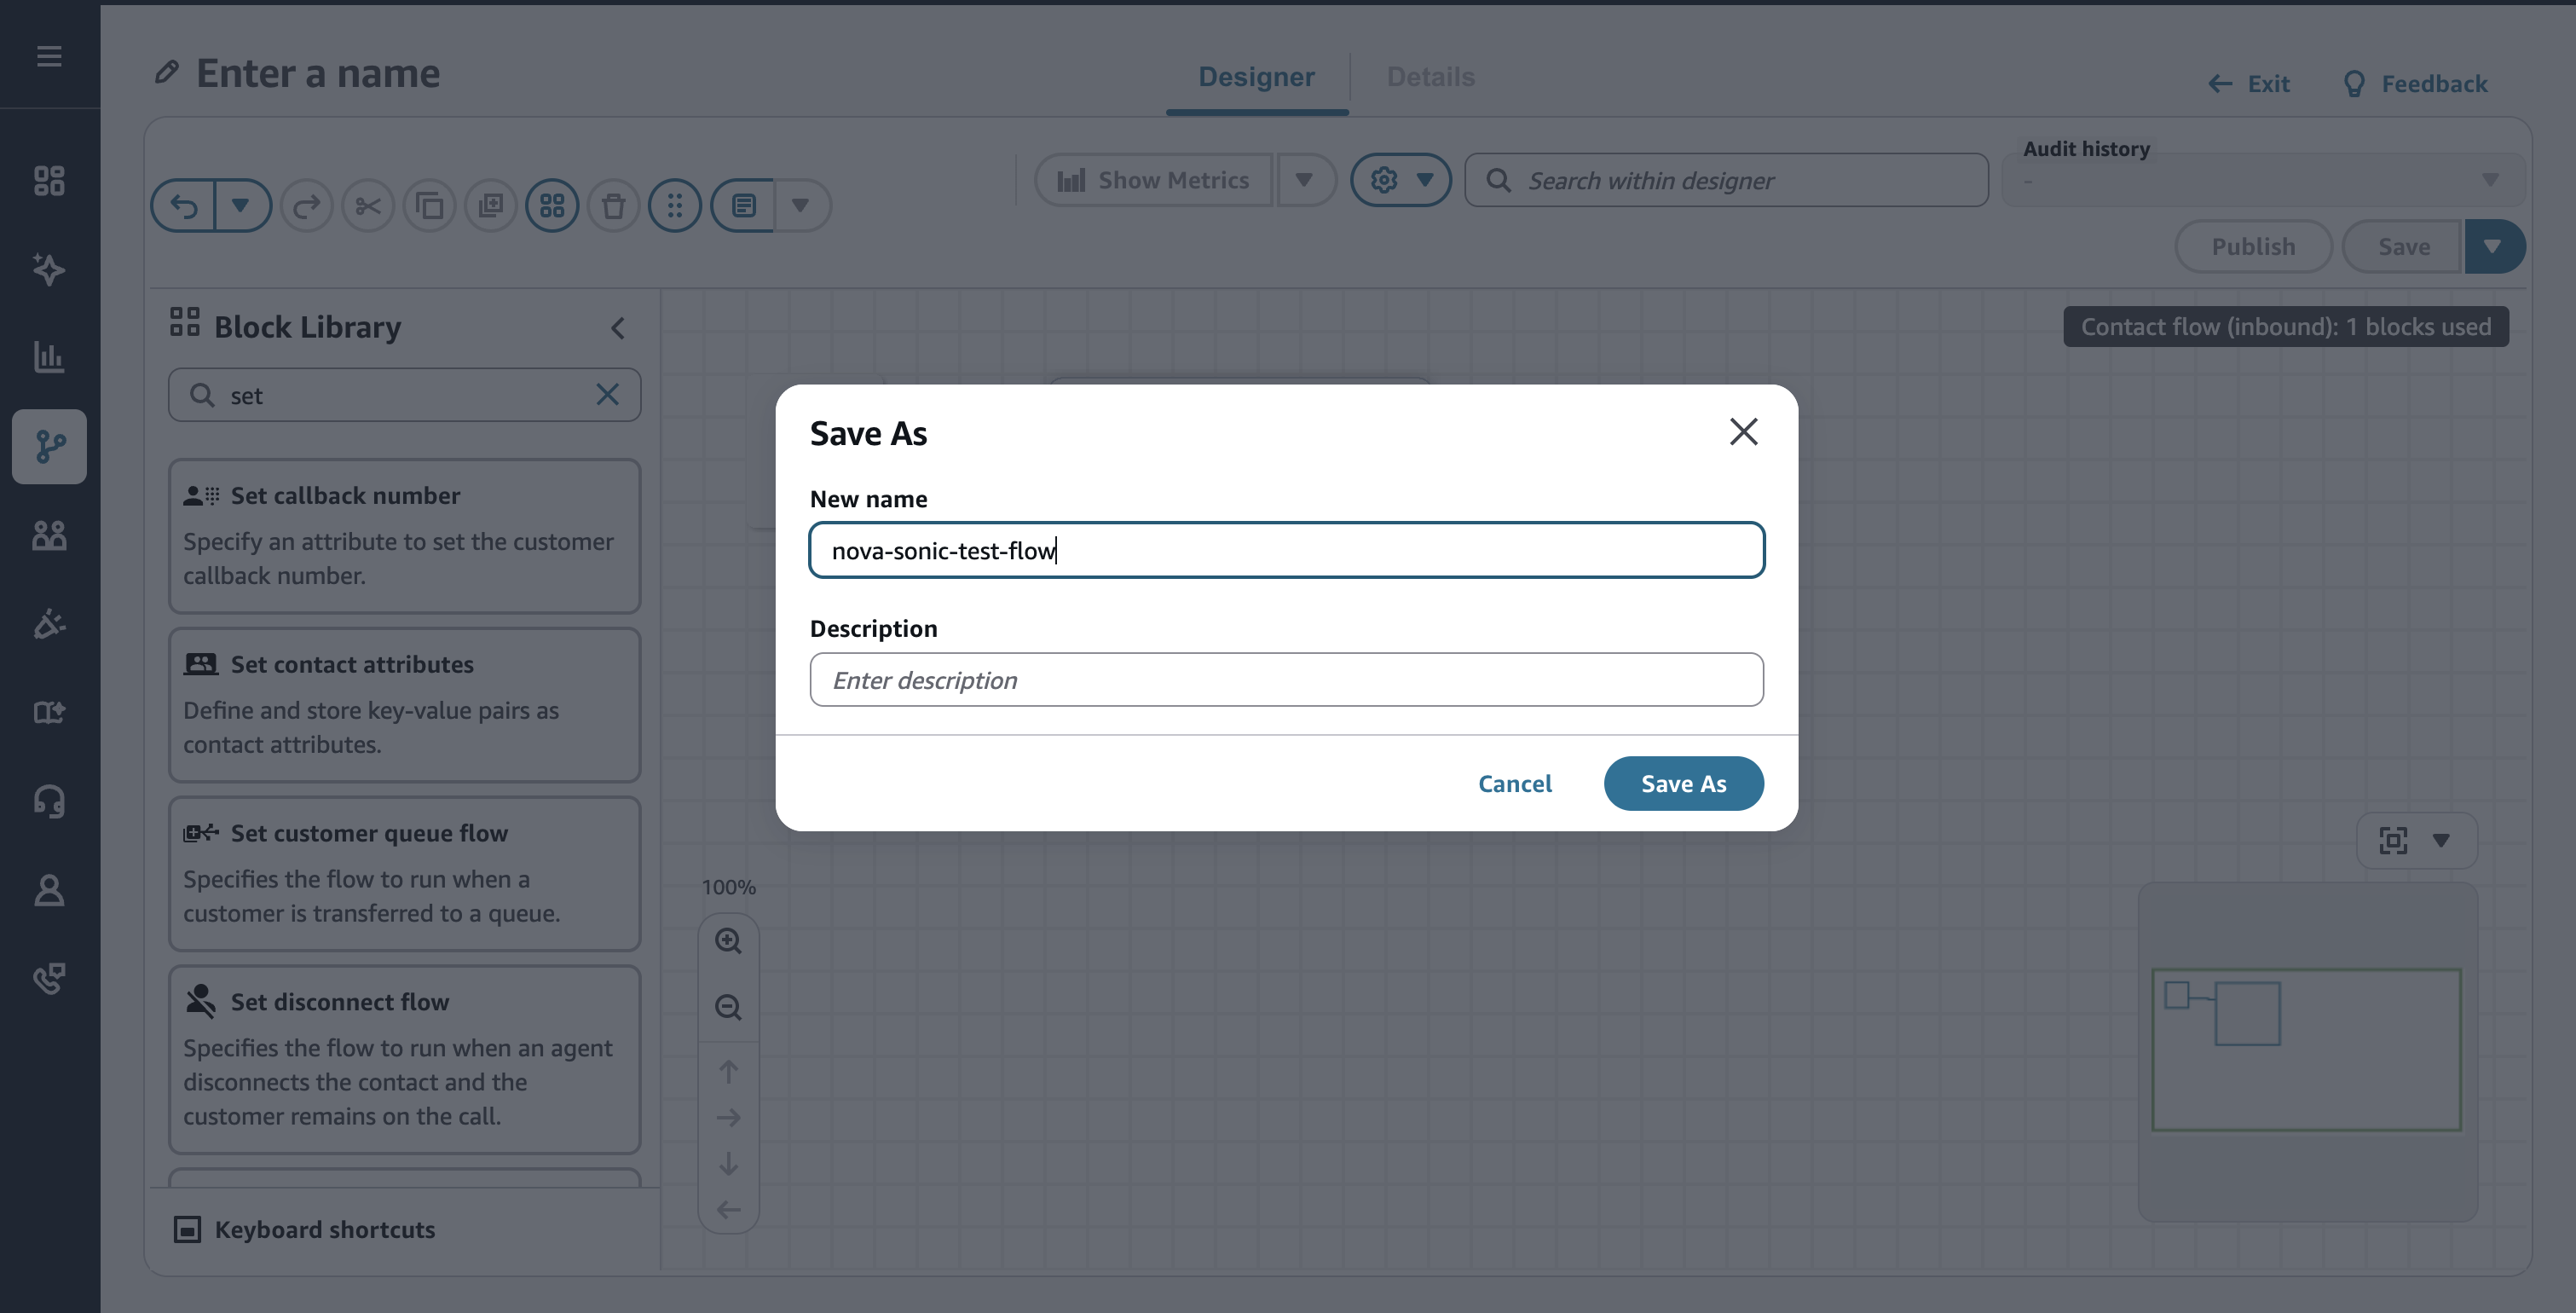Open the Audit history dropdown

pos(2262,181)
